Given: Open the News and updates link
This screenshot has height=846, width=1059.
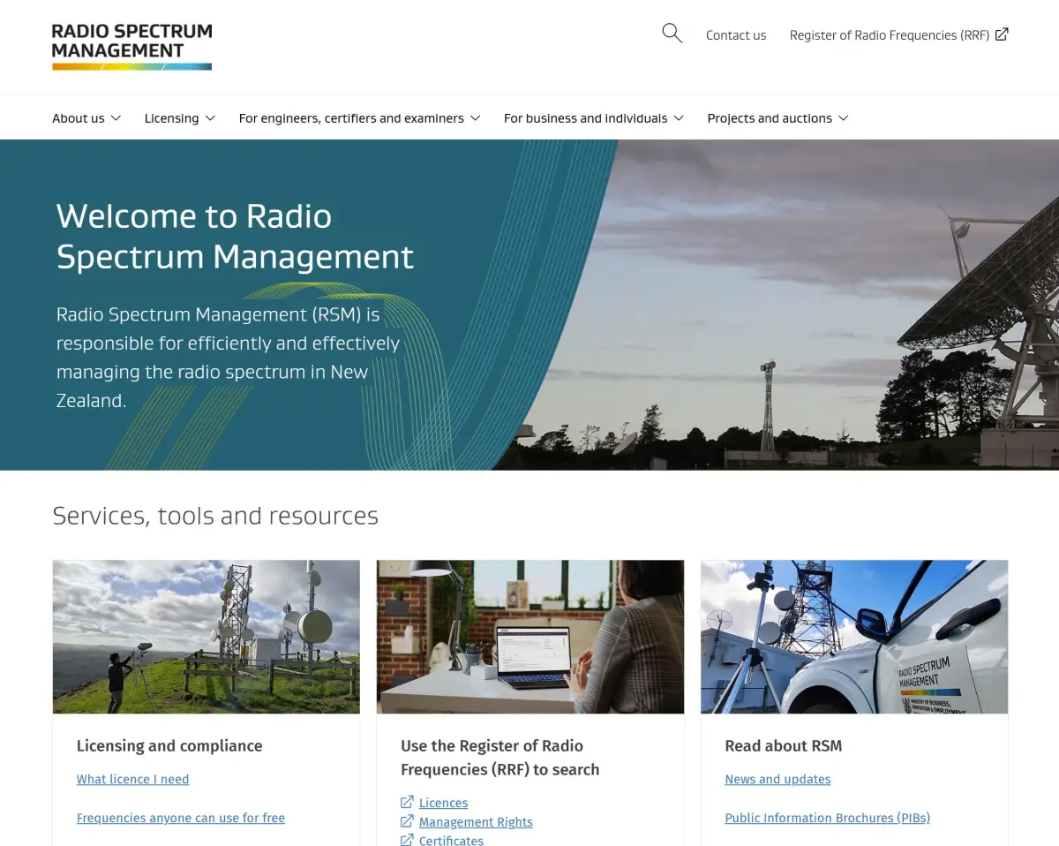Looking at the screenshot, I should (777, 779).
